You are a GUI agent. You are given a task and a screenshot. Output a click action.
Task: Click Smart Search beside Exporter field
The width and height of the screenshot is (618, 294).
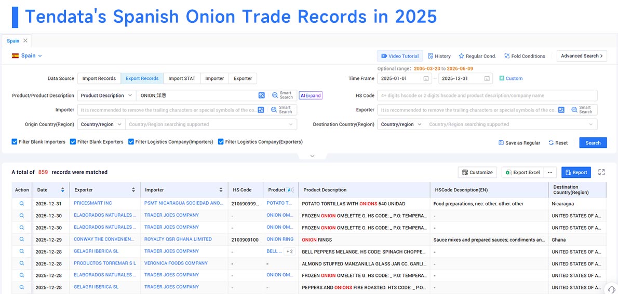[x=582, y=110]
